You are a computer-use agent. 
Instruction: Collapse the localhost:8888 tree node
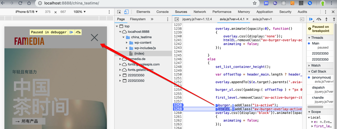point(120,32)
